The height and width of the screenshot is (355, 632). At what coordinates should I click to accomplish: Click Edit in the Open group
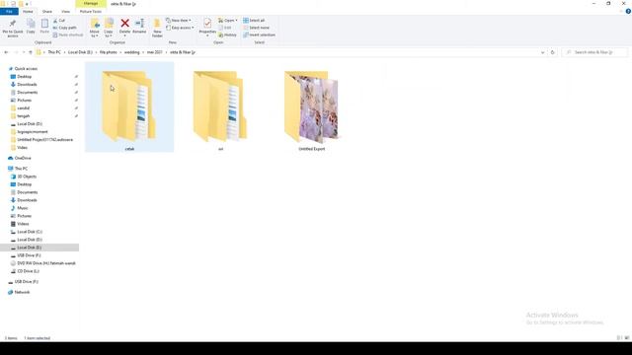pos(225,28)
